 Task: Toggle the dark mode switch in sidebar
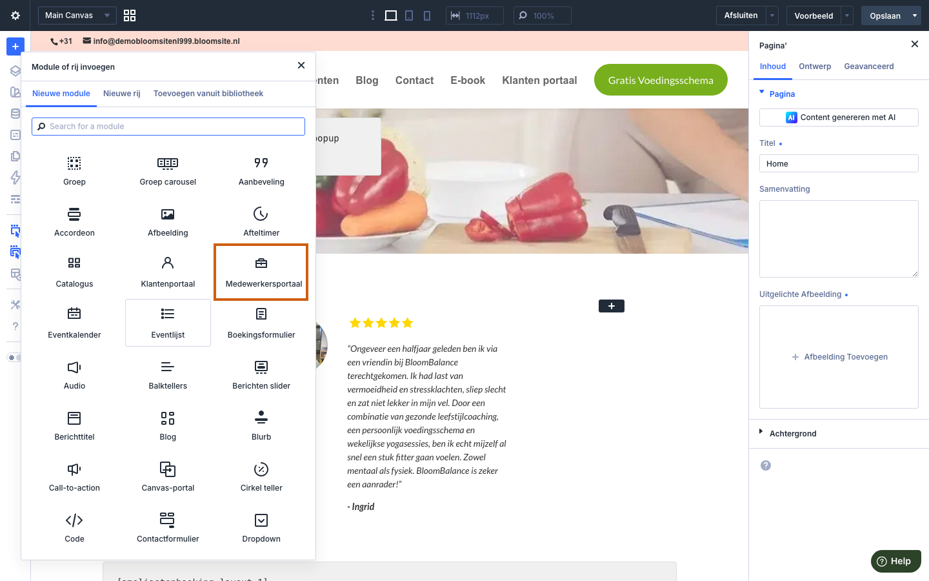(14, 358)
